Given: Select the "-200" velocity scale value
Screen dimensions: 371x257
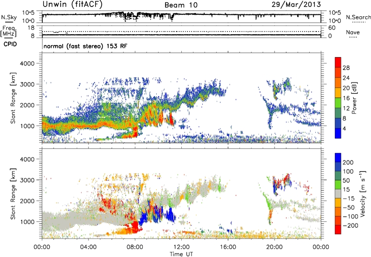Looking at the screenshot, I should (x=350, y=225).
